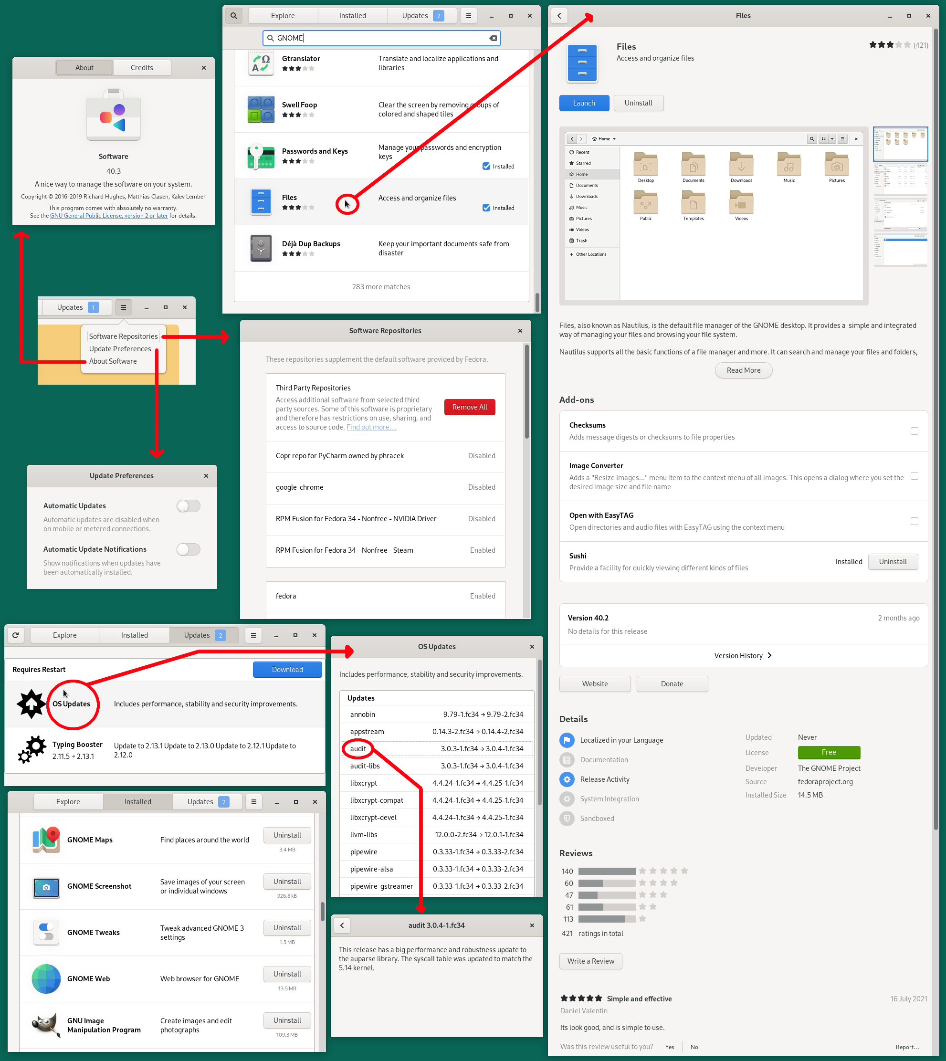
Task: Open Software Repositories from the menu
Action: (123, 336)
